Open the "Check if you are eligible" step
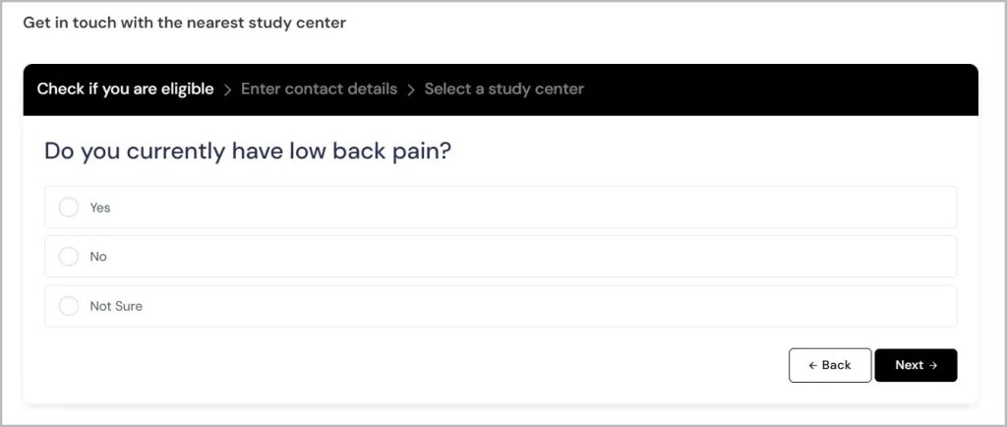The image size is (1007, 427). click(125, 90)
